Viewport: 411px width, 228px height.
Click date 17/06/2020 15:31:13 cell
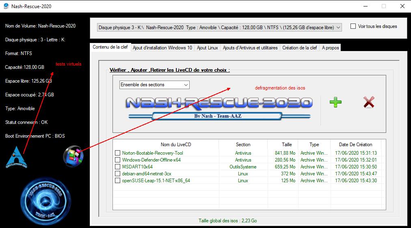356,153
